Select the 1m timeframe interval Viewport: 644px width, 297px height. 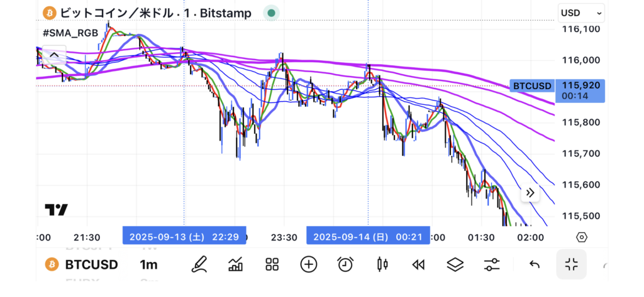coord(148,264)
